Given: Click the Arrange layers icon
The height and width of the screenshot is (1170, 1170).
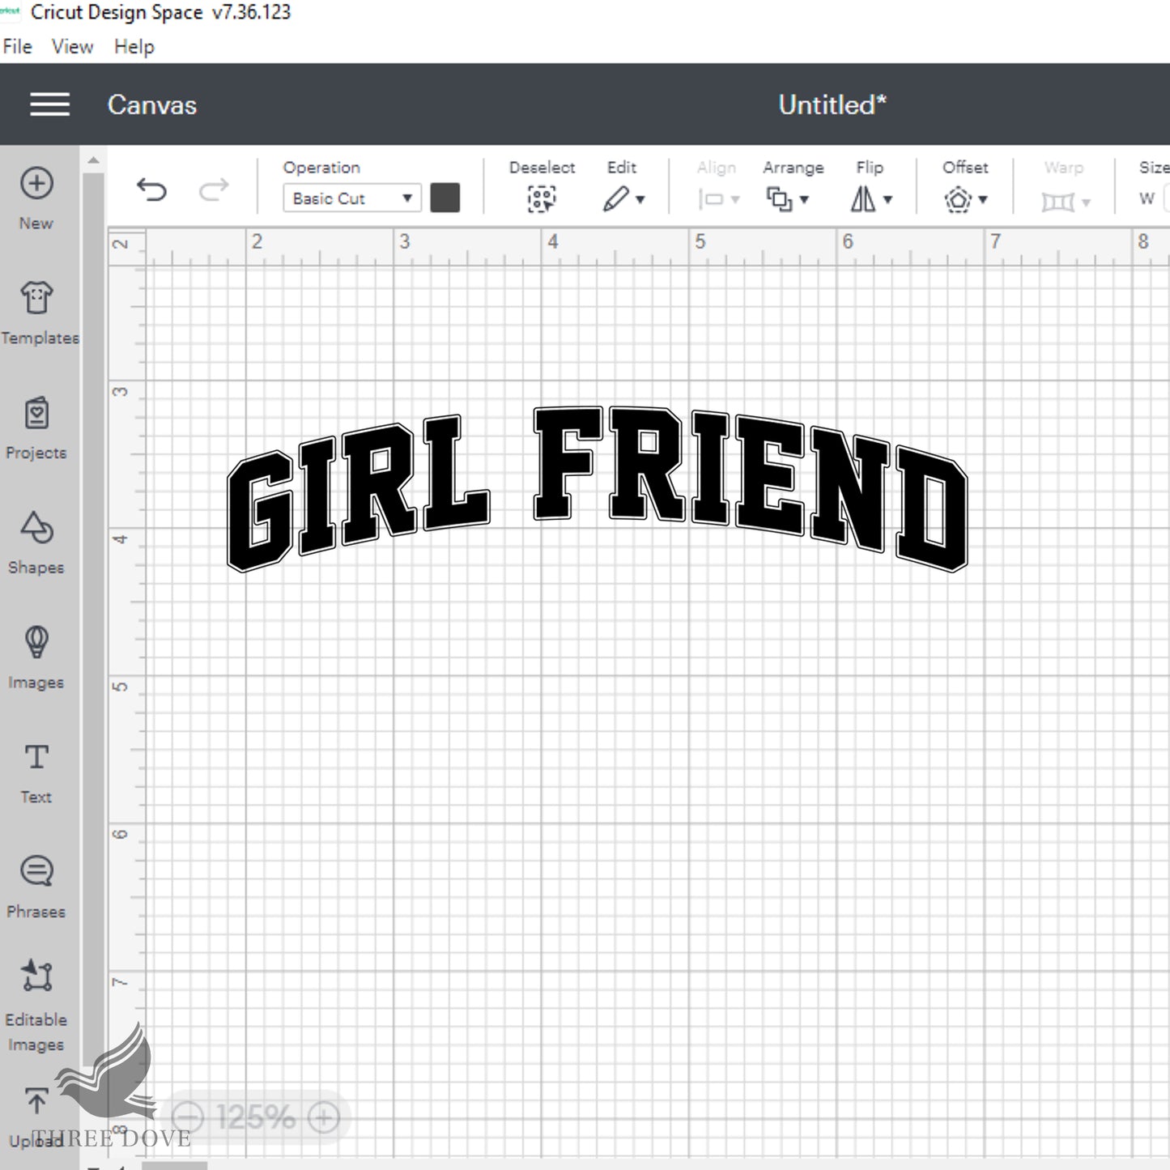Looking at the screenshot, I should (x=779, y=198).
